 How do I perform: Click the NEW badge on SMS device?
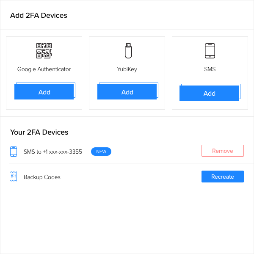[101, 152]
